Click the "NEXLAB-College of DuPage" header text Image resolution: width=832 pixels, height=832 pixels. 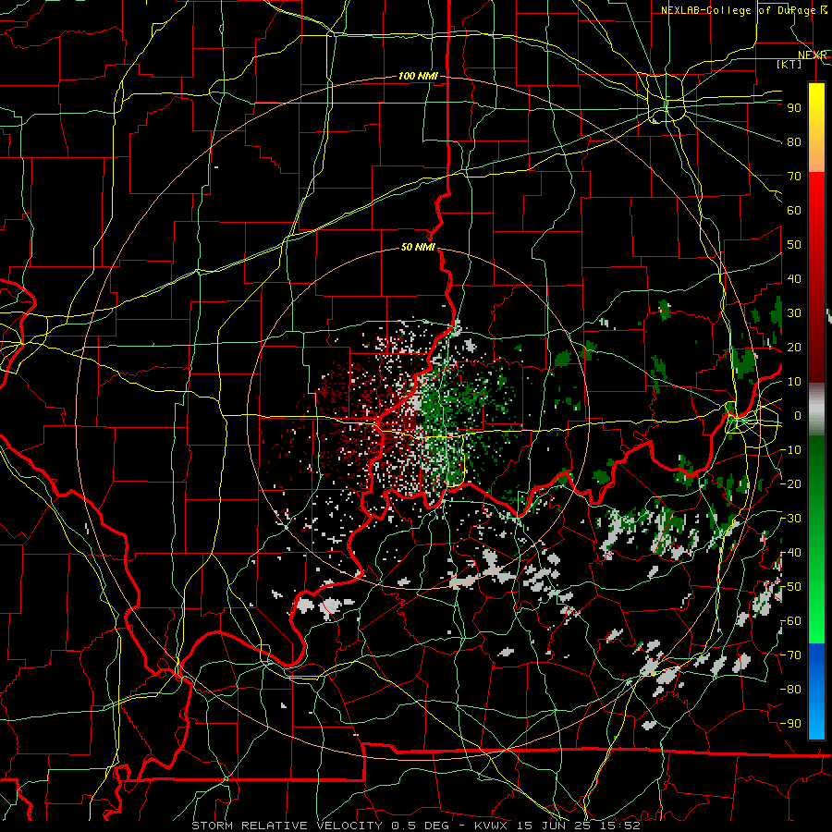tap(738, 10)
